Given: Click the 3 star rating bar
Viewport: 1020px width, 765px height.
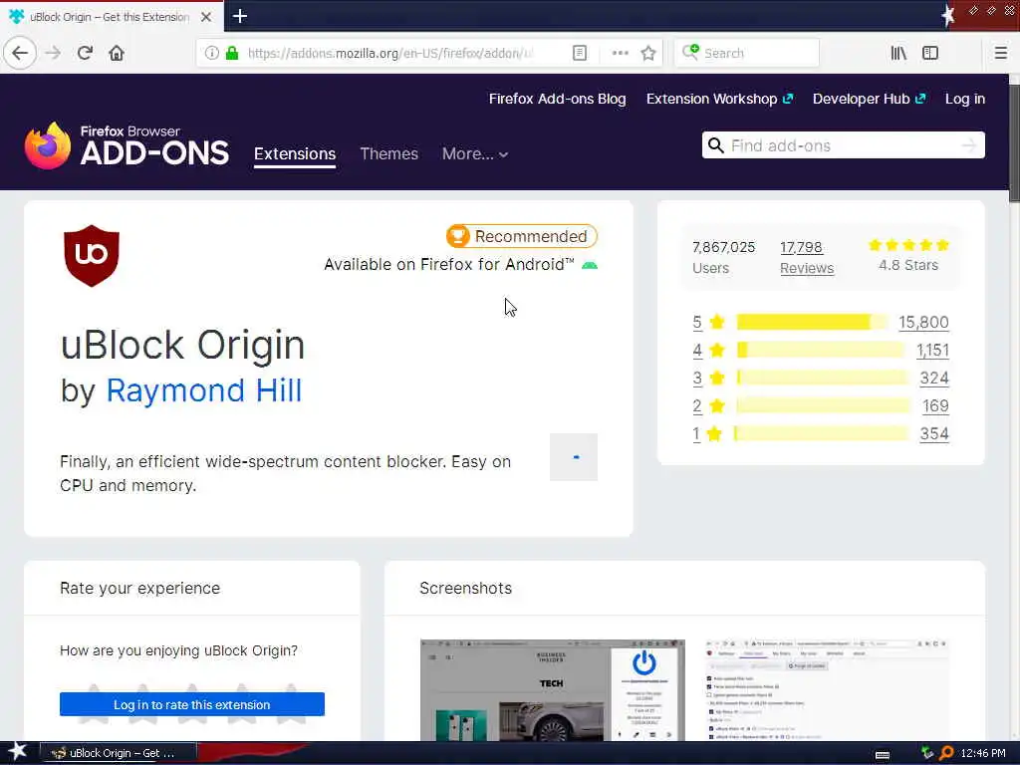Looking at the screenshot, I should tap(822, 378).
